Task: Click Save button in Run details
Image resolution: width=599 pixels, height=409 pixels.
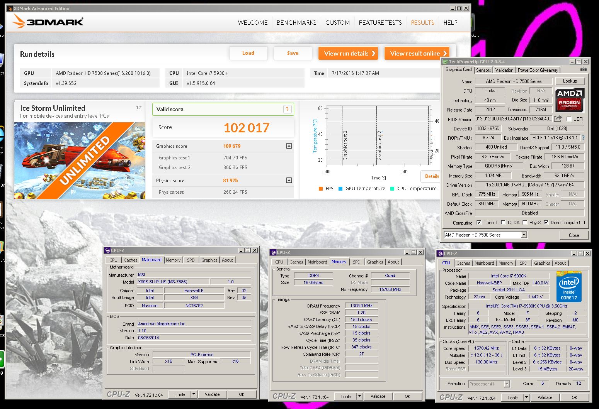Action: point(293,53)
